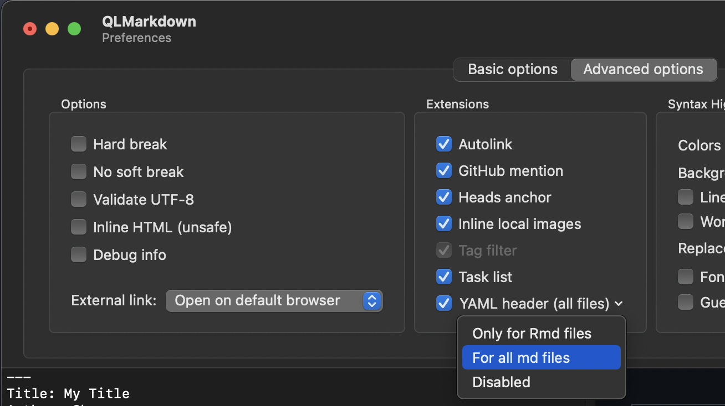Select For all md files
This screenshot has height=406, width=725.
coord(541,358)
